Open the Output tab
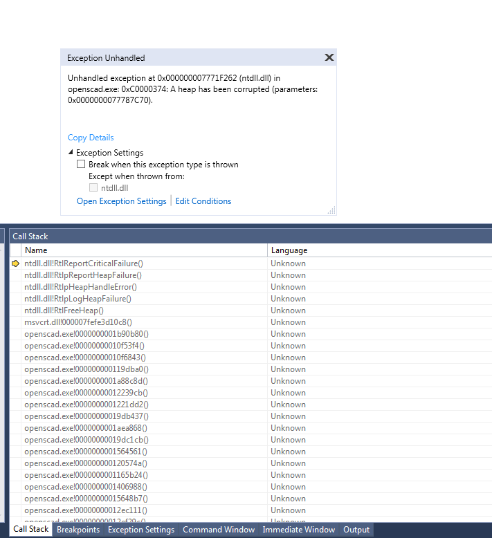This screenshot has height=538, width=492. [x=356, y=530]
